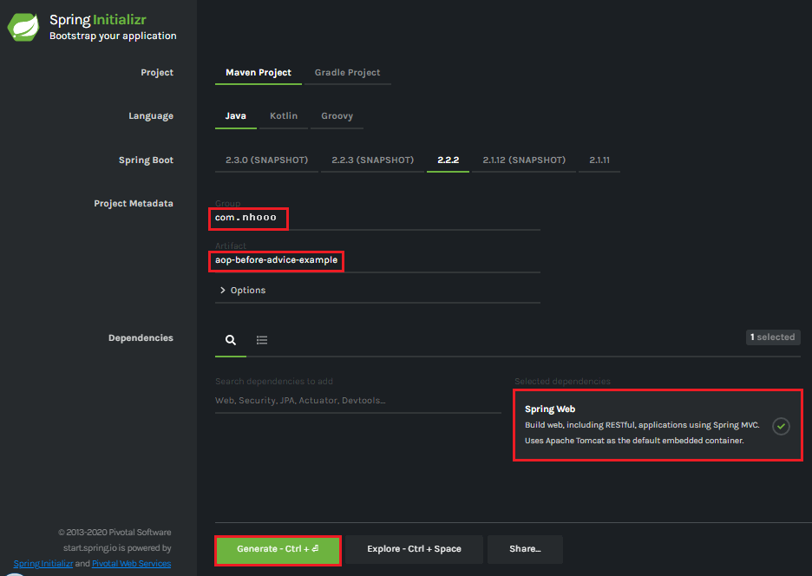Click the Explore - Ctrl + Space button
Image resolution: width=812 pixels, height=576 pixels.
coord(414,549)
